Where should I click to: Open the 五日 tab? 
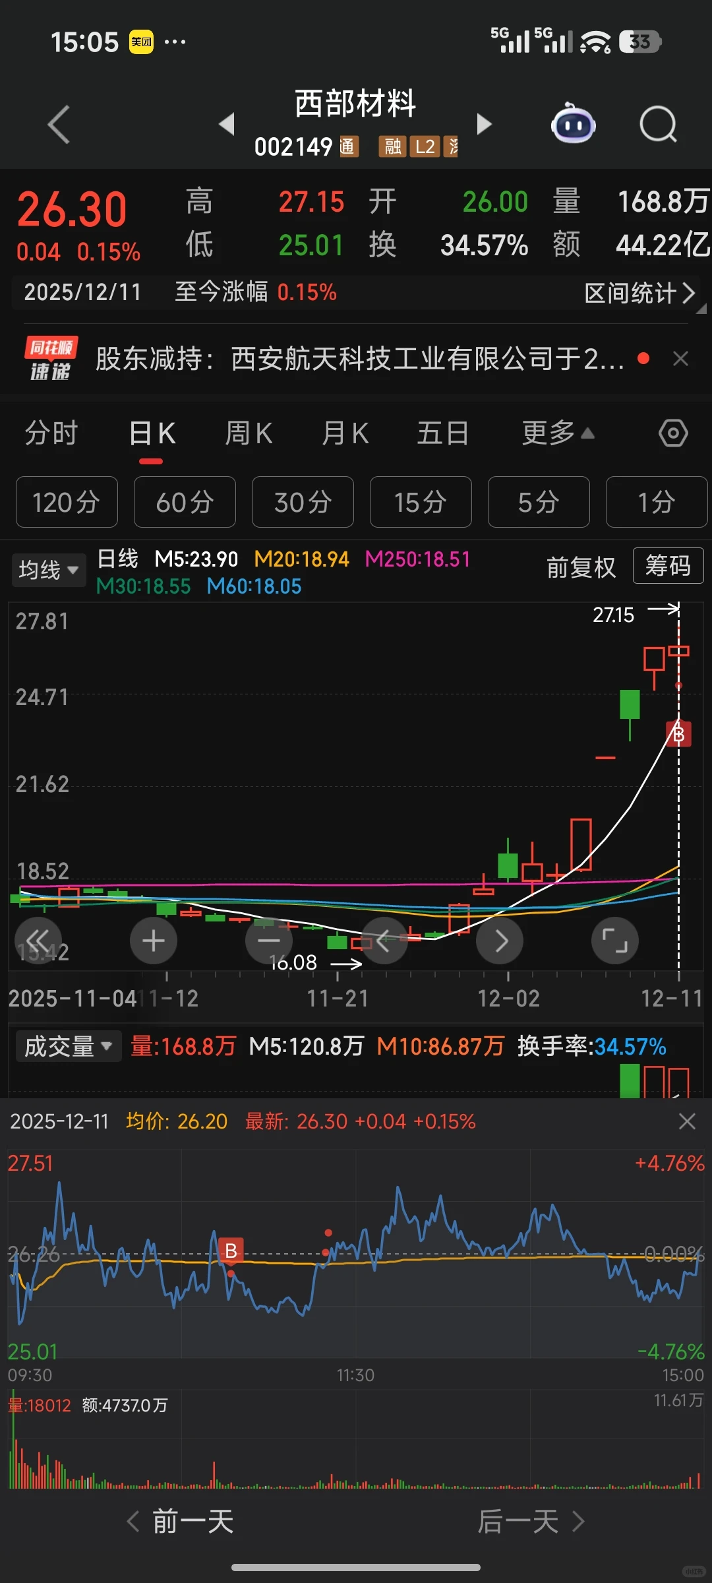coord(443,433)
